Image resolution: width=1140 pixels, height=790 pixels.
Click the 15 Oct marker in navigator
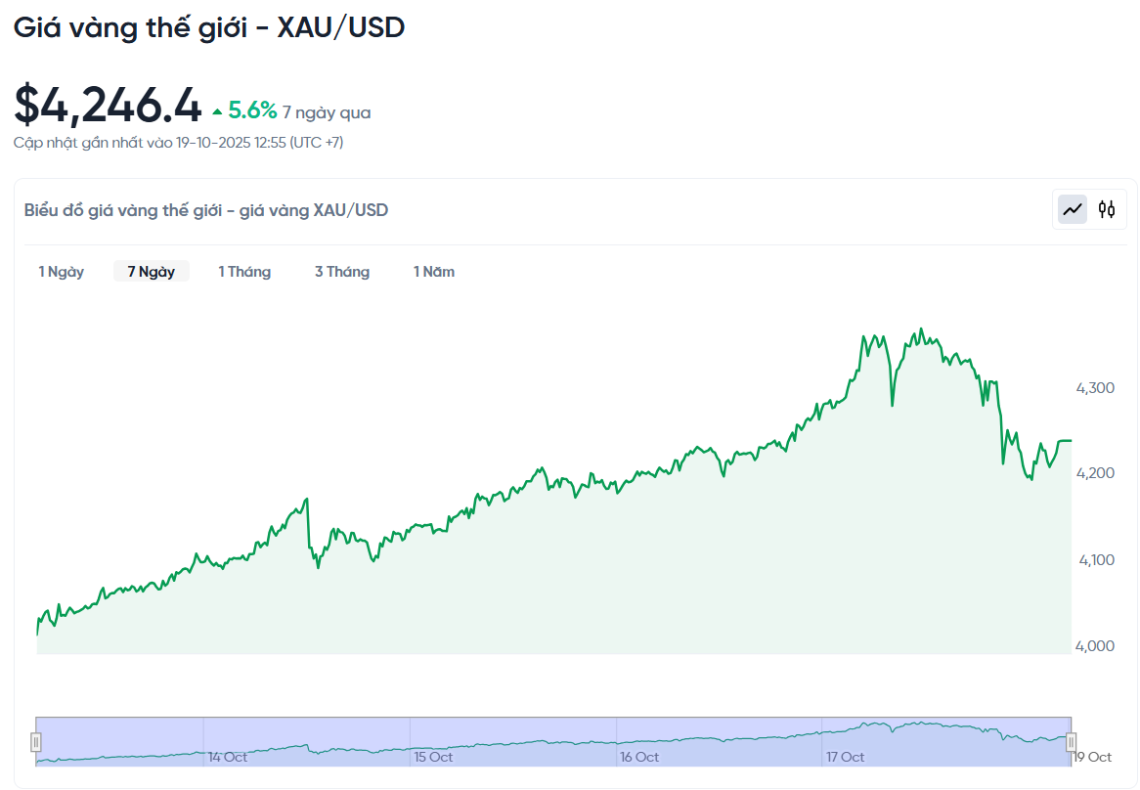433,757
